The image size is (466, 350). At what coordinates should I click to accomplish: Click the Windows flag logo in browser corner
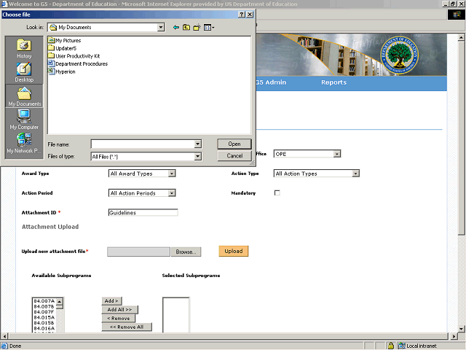[x=457, y=15]
